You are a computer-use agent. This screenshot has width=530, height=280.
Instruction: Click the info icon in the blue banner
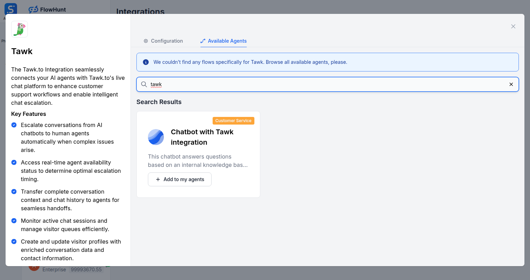click(x=146, y=62)
